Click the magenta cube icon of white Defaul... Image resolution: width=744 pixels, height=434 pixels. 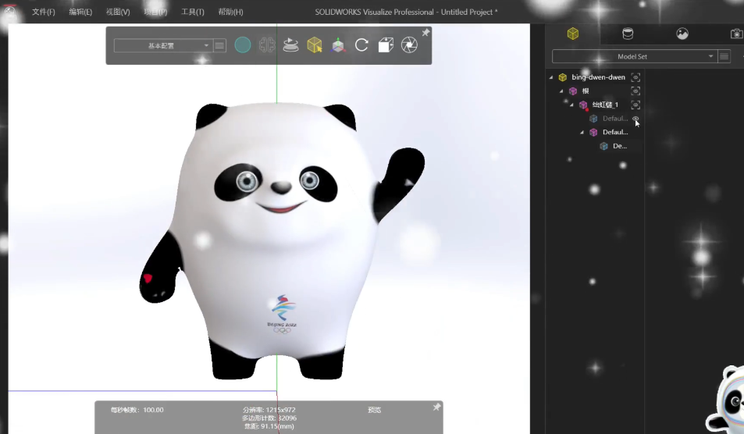click(x=593, y=133)
